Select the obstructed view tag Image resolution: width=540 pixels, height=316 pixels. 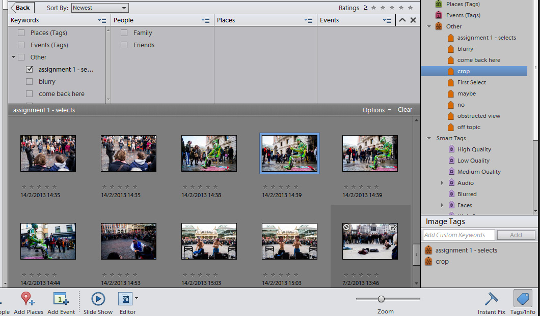point(479,116)
